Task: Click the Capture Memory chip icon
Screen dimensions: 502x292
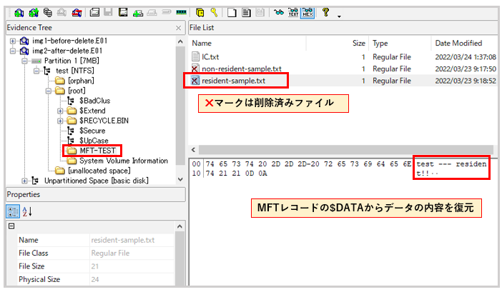Action: click(181, 13)
